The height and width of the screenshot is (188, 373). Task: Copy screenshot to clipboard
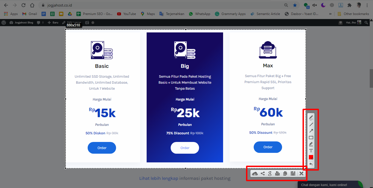coord(285,174)
